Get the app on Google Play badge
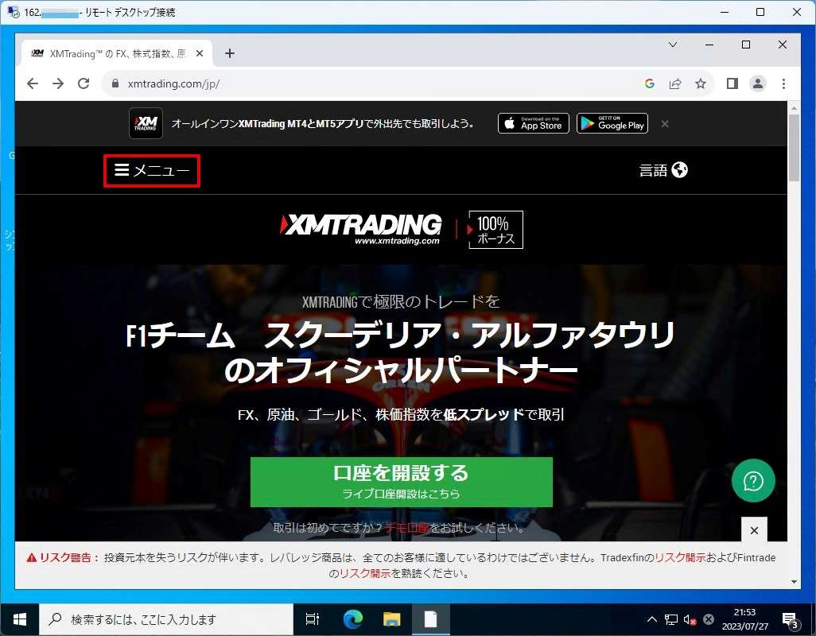Screen dimensions: 816x636 612,123
